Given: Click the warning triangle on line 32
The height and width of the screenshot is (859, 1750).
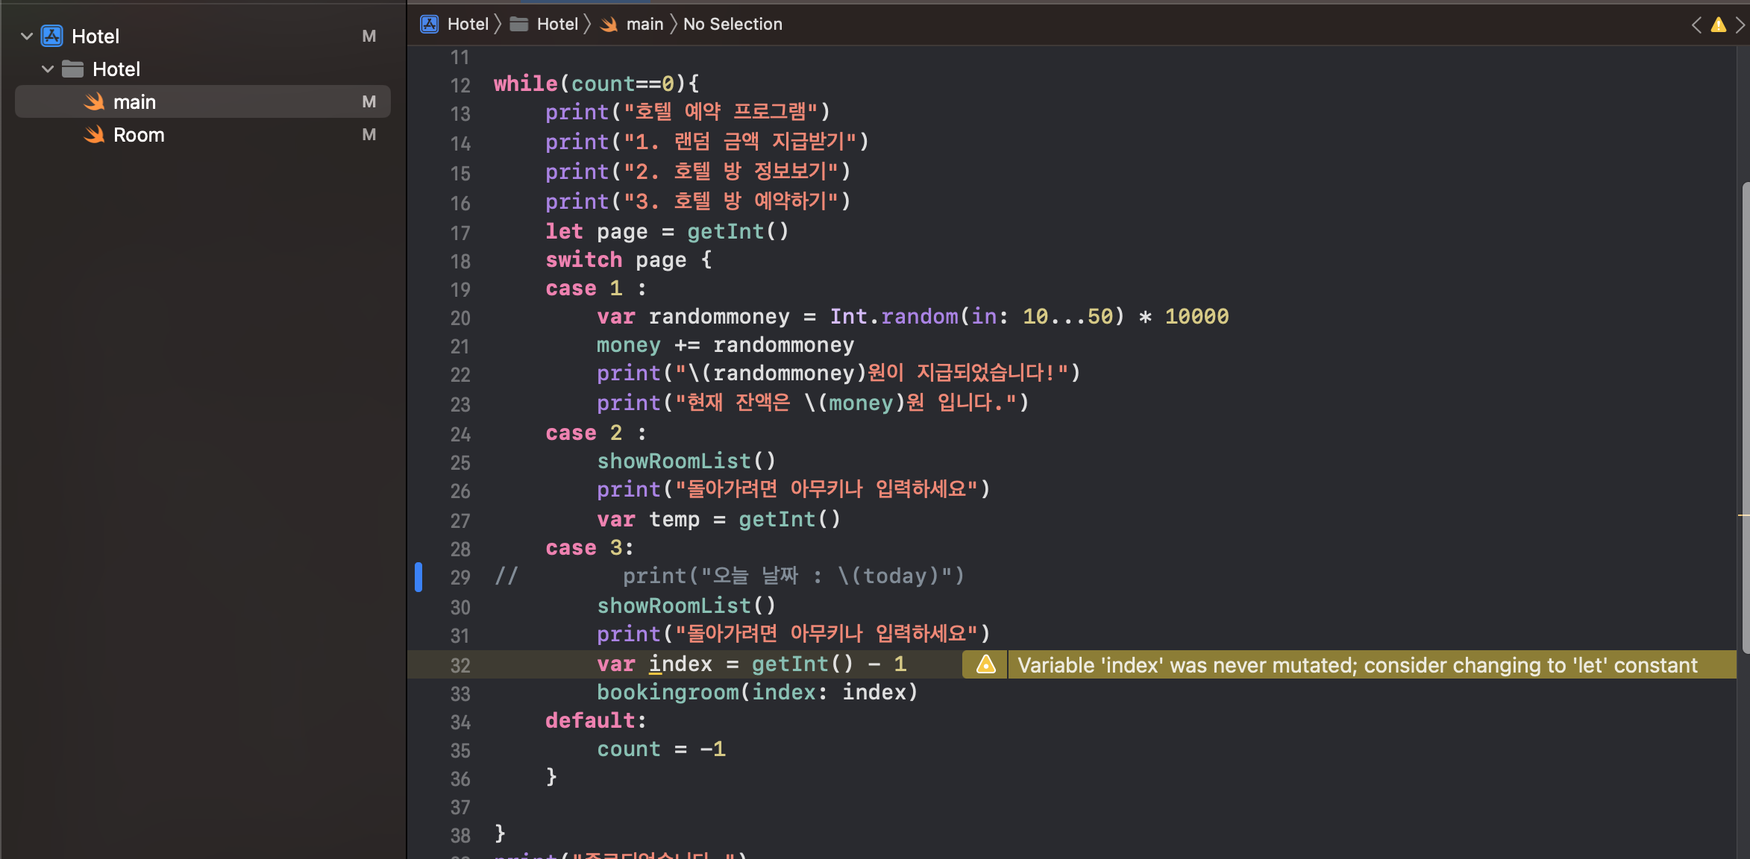Looking at the screenshot, I should coord(985,664).
